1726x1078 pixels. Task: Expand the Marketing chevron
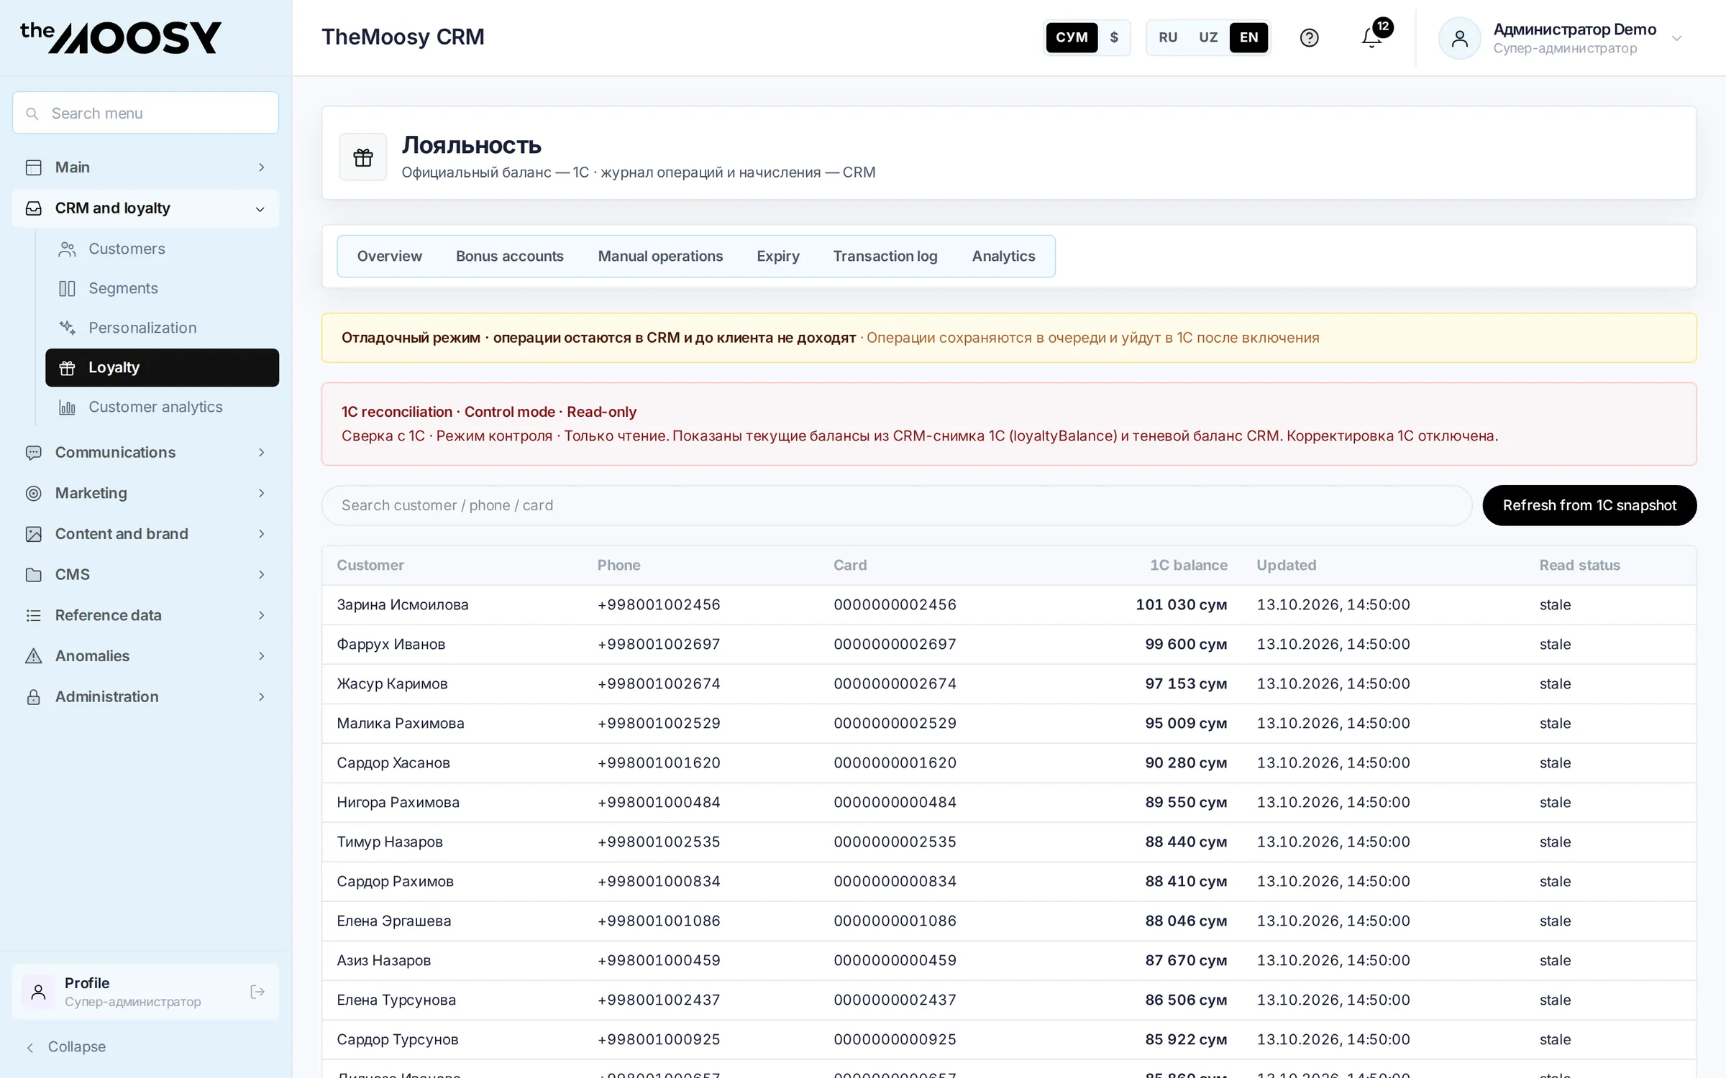[262, 493]
